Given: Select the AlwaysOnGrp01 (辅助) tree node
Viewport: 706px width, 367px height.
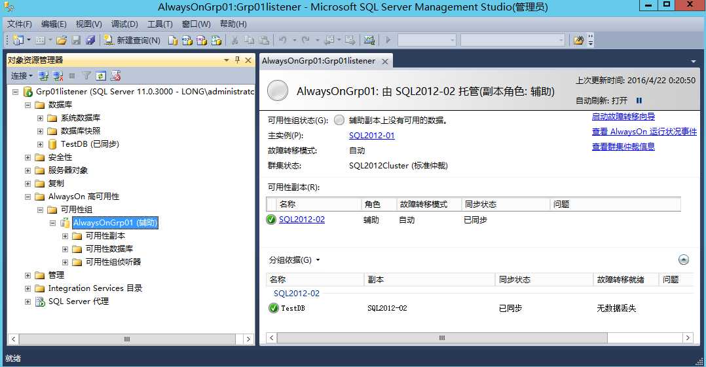Looking at the screenshot, I should [115, 222].
